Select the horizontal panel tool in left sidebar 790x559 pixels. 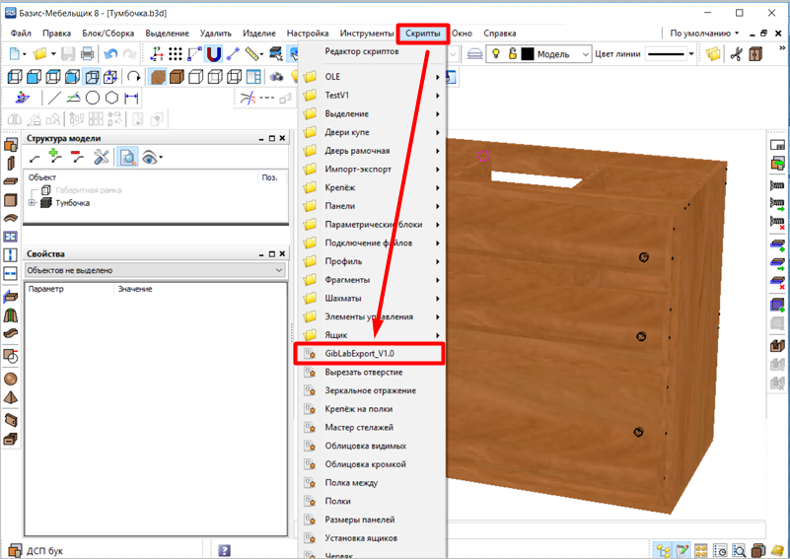pos(11,181)
